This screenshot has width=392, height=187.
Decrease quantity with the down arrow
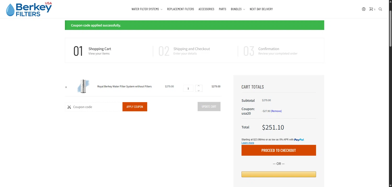pyautogui.click(x=199, y=90)
